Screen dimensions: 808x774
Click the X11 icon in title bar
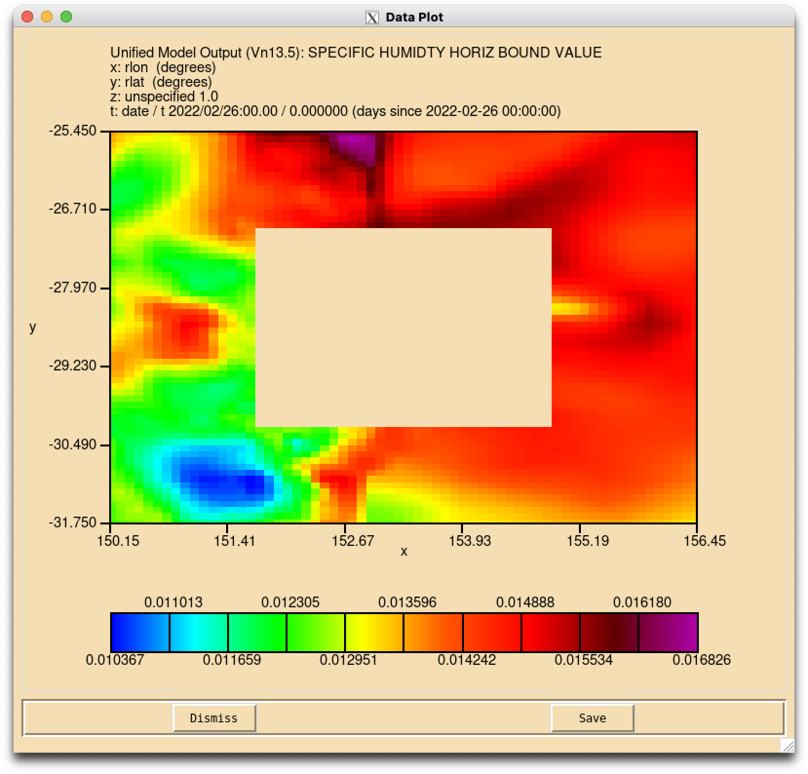tap(372, 18)
